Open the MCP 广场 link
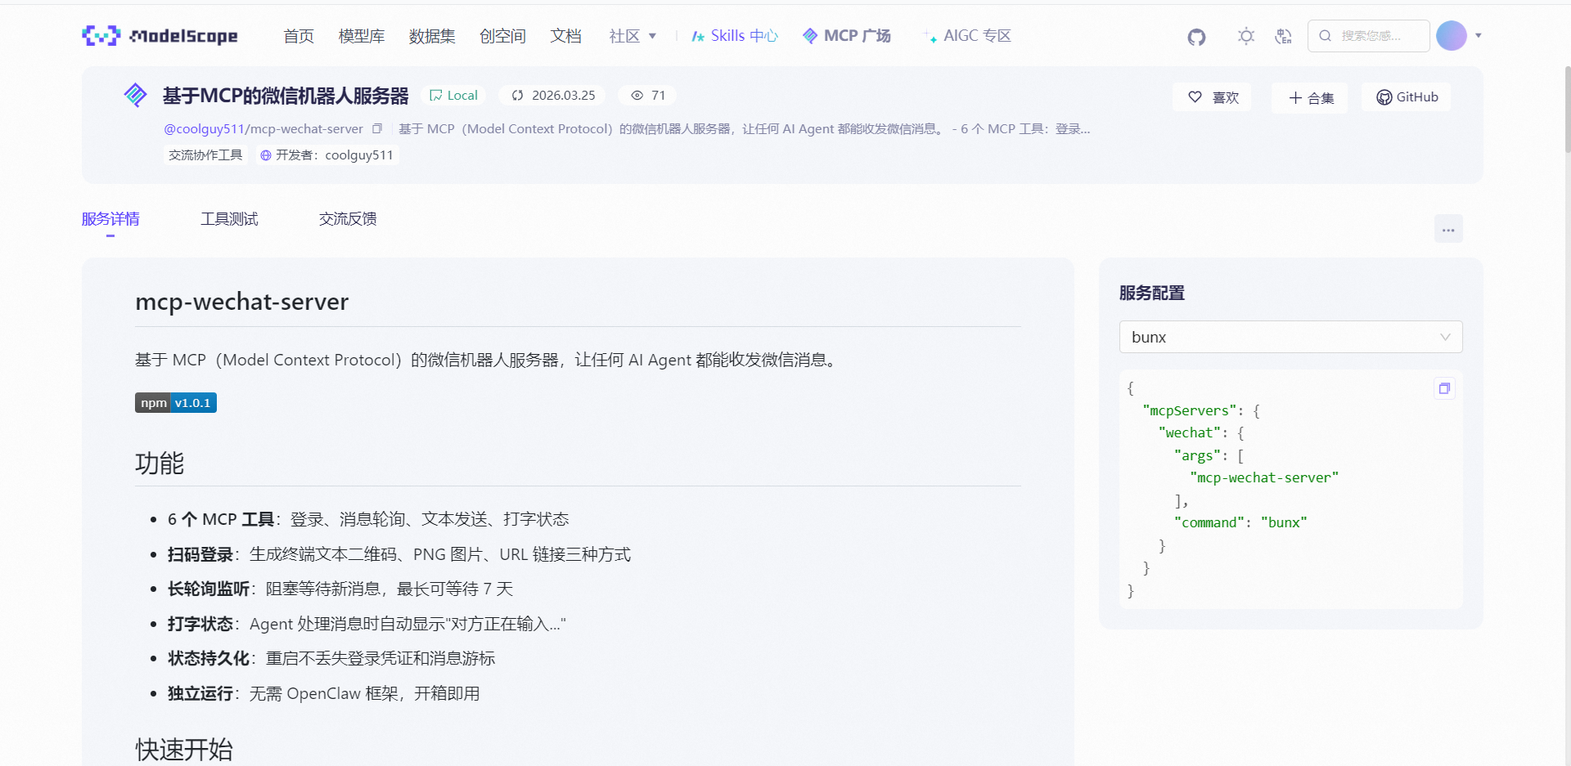 [x=846, y=36]
